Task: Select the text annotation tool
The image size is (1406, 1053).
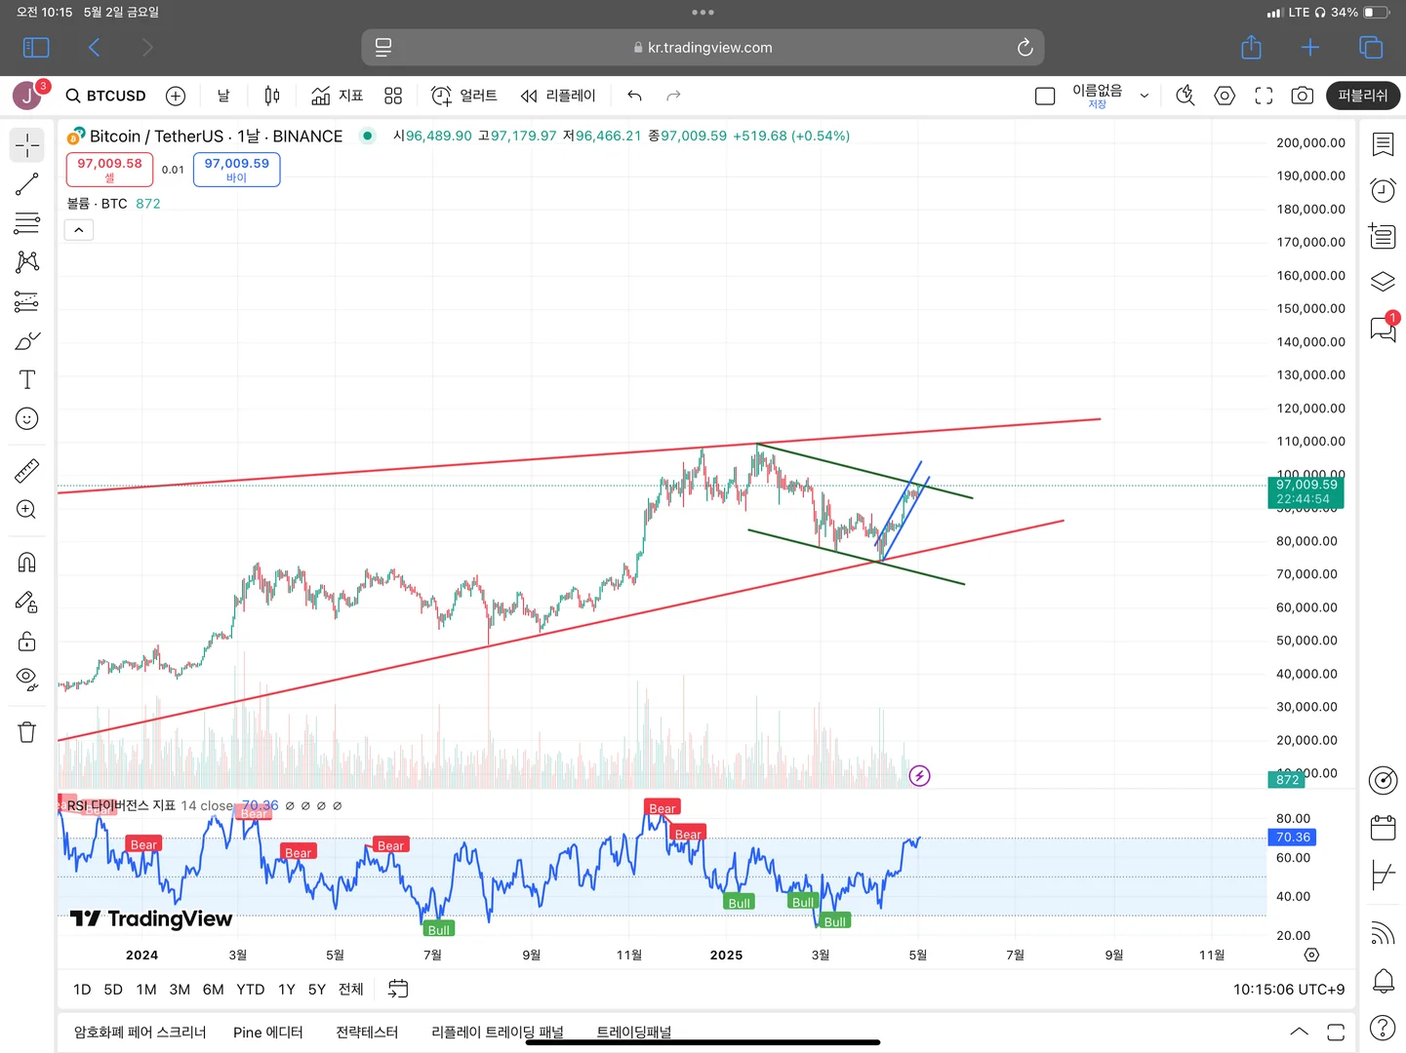Action: click(x=27, y=379)
